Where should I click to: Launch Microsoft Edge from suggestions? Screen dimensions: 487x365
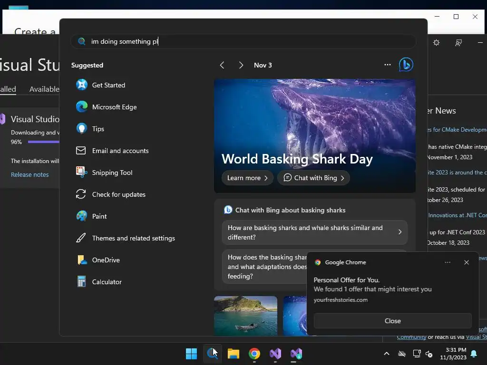[x=107, y=107]
